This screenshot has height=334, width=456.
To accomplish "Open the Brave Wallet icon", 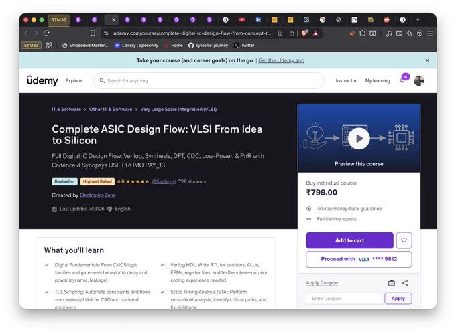I will 399,33.
